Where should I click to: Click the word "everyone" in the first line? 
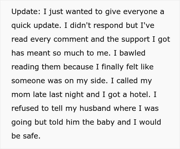140,12
